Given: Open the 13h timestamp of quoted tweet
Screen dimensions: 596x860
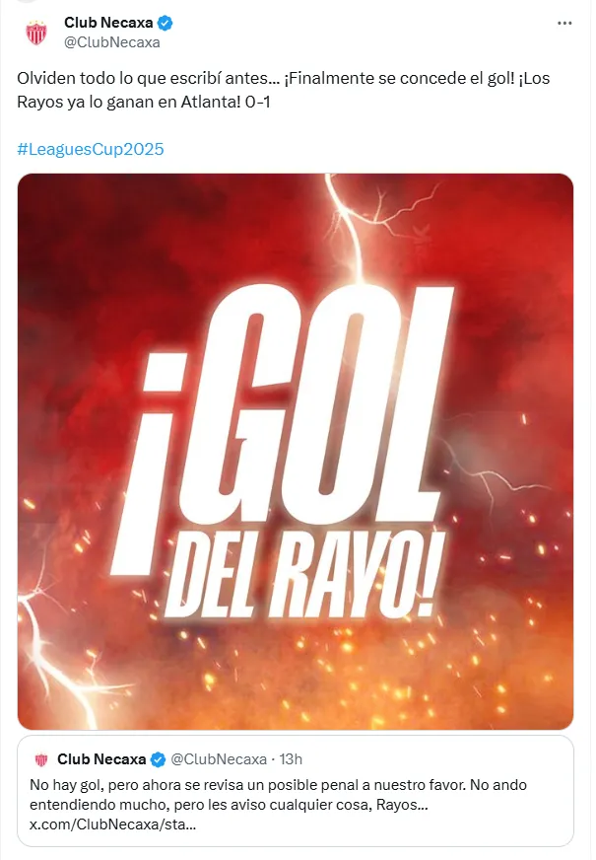Looking at the screenshot, I should click(291, 759).
